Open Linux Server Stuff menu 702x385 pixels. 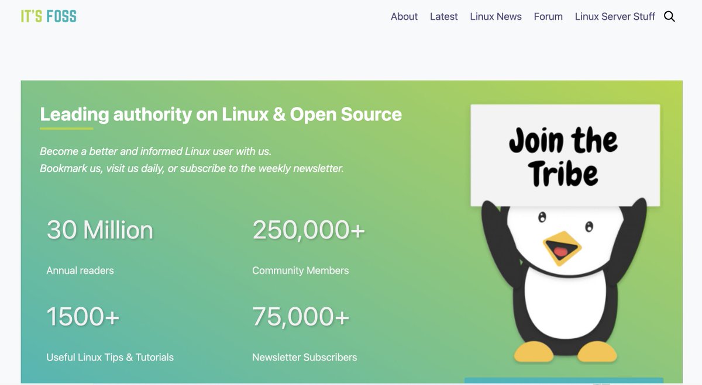pyautogui.click(x=615, y=16)
